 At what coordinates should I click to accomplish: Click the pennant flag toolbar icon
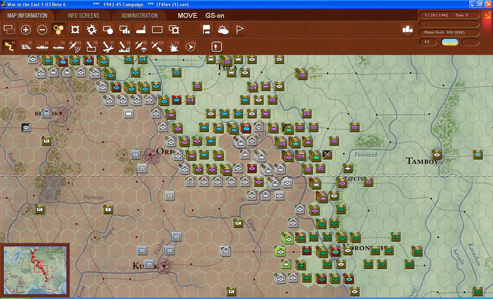pyautogui.click(x=240, y=30)
